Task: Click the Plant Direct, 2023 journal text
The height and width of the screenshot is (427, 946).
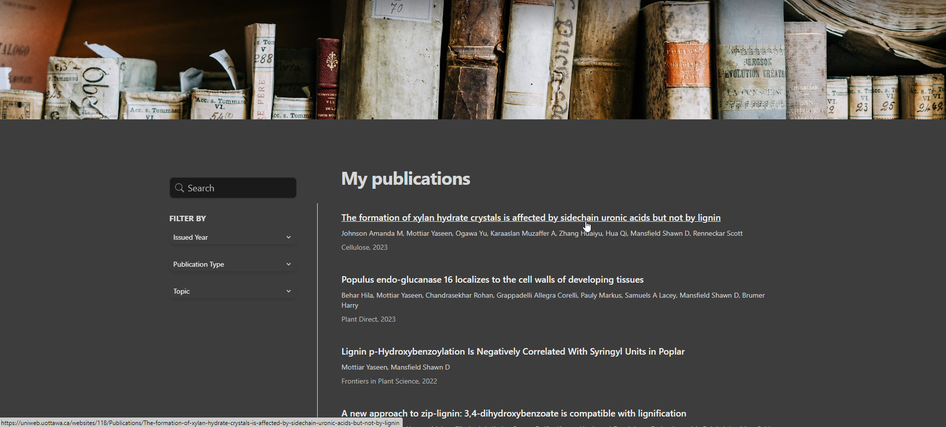Action: click(368, 320)
